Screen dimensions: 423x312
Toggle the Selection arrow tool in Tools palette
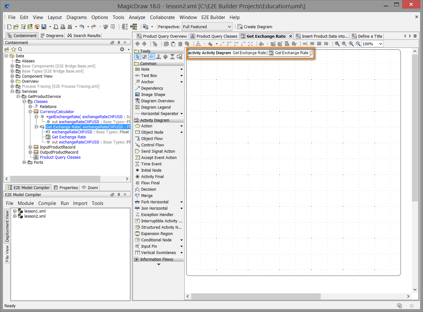(137, 57)
